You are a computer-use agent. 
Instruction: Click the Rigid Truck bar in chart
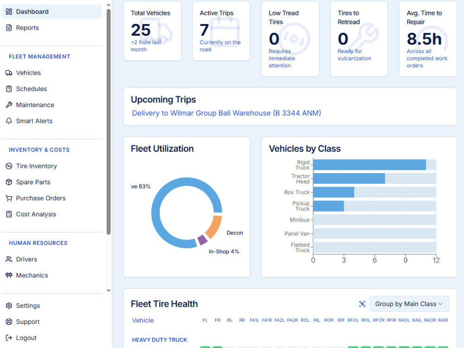coord(369,165)
